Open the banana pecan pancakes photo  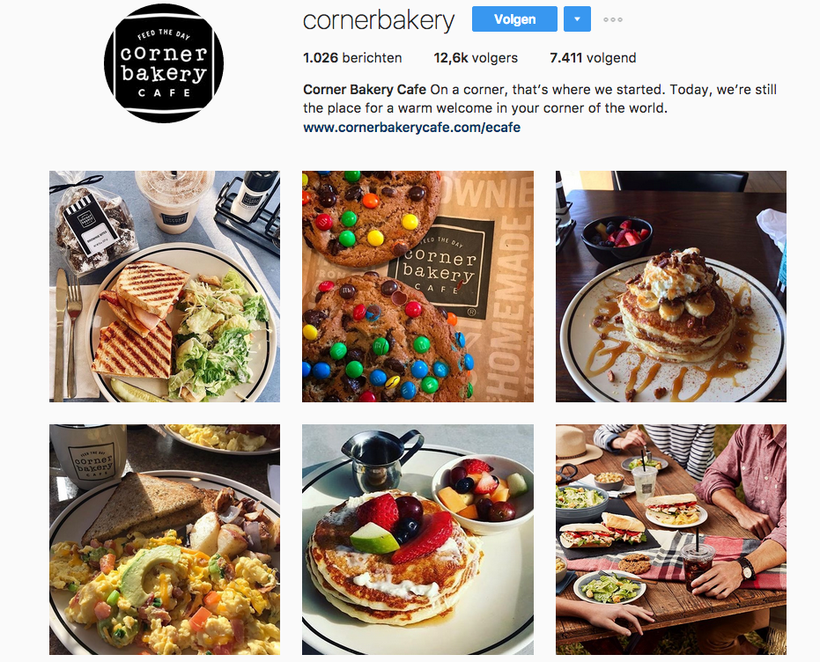click(671, 286)
